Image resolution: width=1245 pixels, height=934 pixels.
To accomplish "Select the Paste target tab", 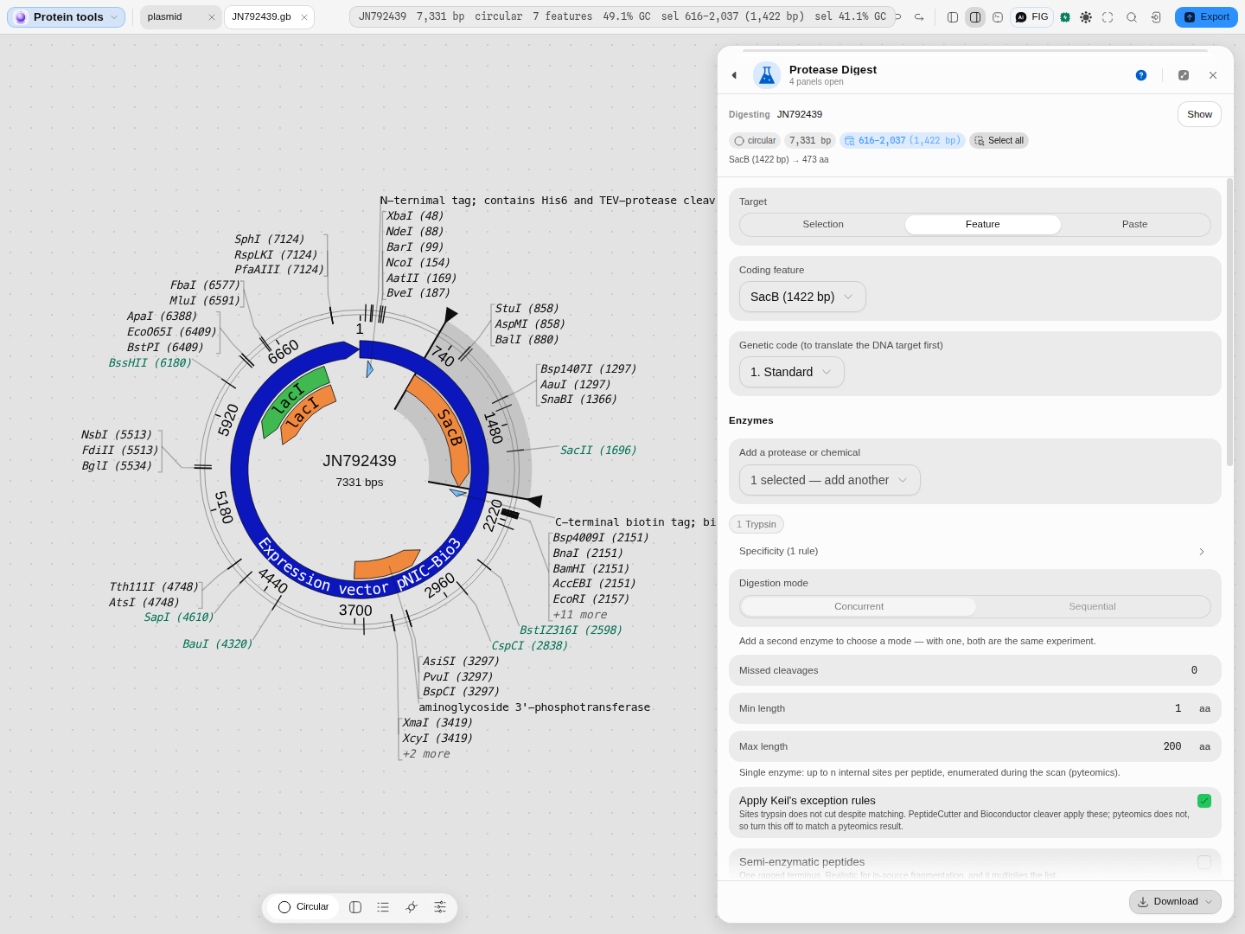I will click(1134, 225).
